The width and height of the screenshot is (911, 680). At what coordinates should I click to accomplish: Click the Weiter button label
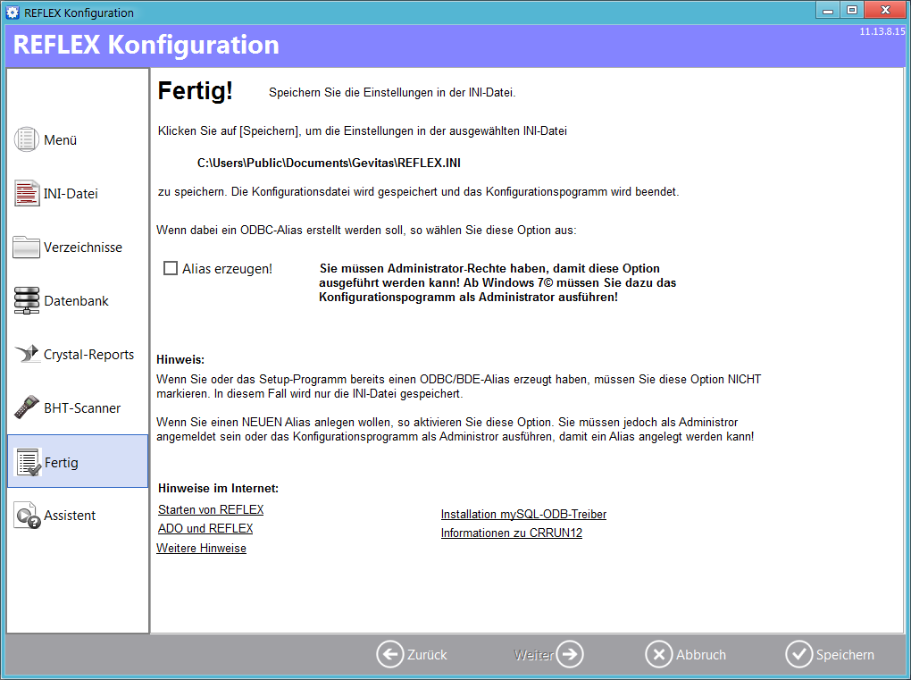click(533, 655)
